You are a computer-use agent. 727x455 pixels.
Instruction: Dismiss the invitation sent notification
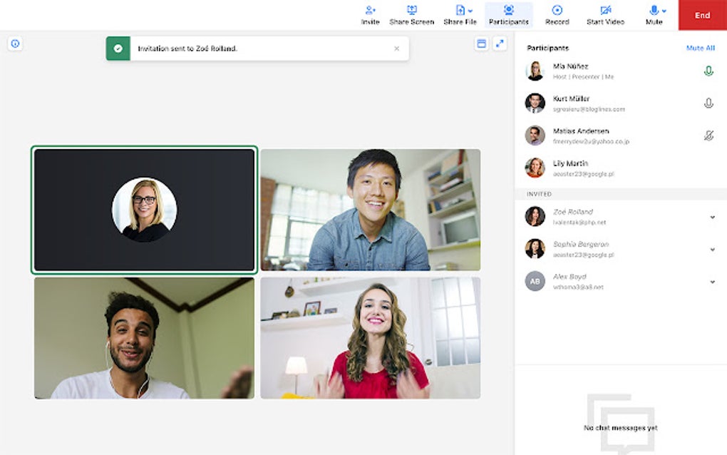[x=397, y=48]
